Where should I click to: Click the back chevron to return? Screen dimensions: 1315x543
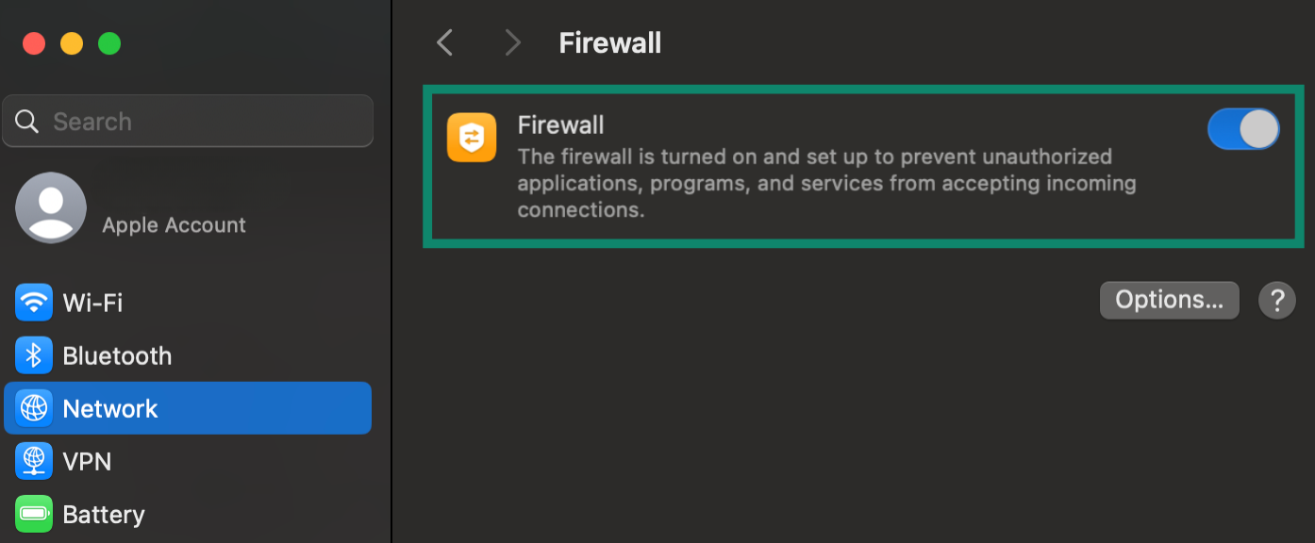(444, 42)
